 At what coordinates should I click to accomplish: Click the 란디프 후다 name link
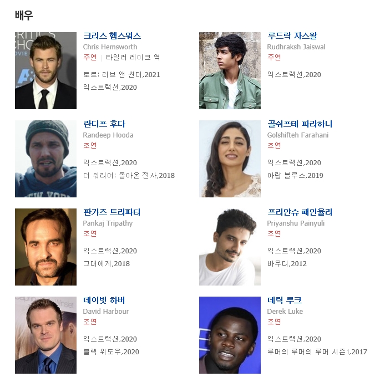coord(104,124)
